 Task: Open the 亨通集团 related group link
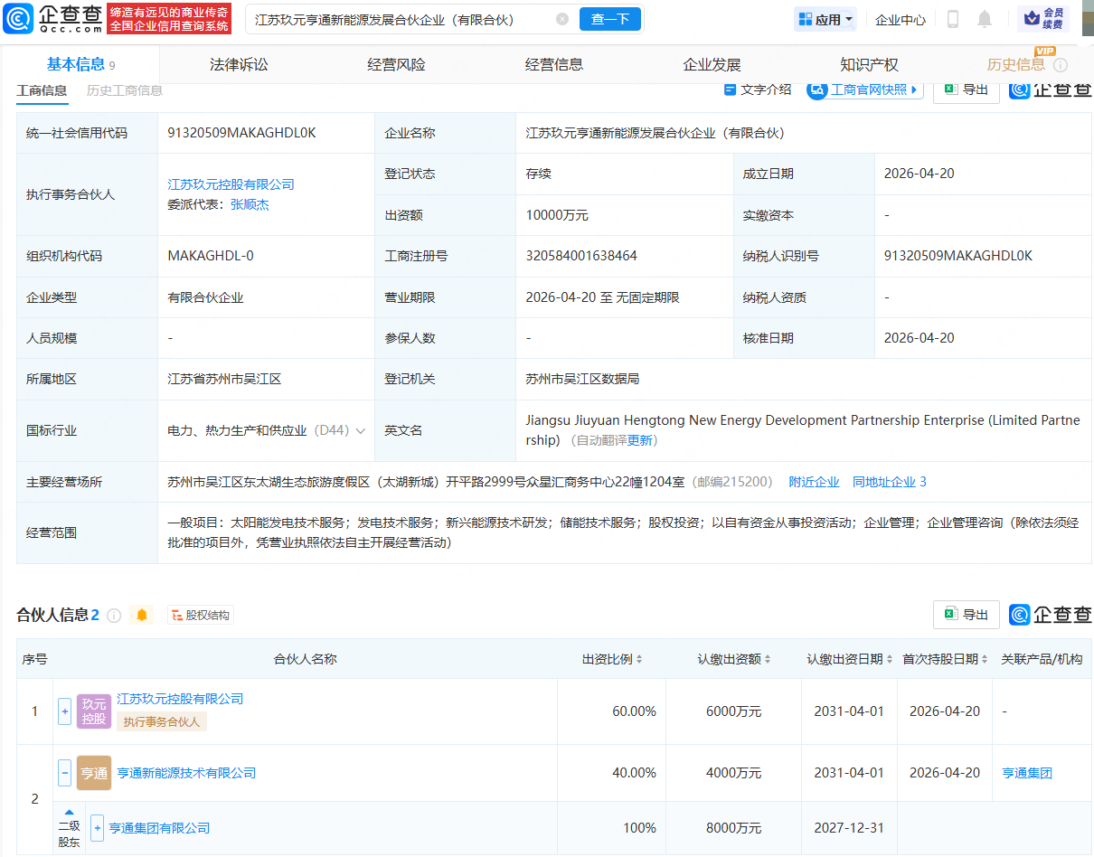point(1027,773)
